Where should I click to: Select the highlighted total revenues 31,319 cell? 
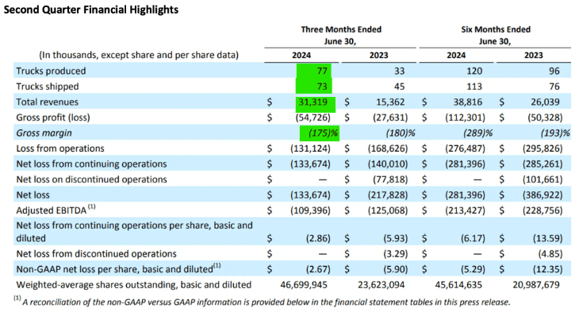pos(316,102)
